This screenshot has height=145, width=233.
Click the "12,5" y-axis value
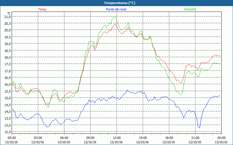pyautogui.click(x=8, y=132)
